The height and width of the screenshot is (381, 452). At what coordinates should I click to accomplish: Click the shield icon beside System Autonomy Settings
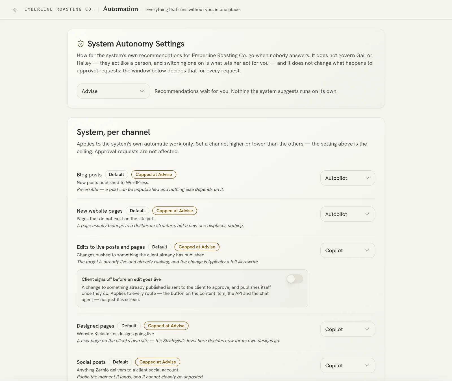pos(81,44)
